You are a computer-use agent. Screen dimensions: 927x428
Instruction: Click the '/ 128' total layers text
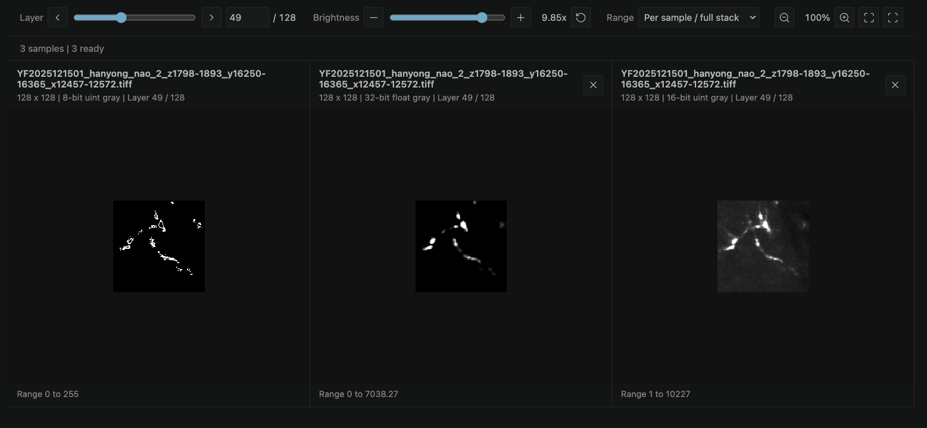click(285, 18)
